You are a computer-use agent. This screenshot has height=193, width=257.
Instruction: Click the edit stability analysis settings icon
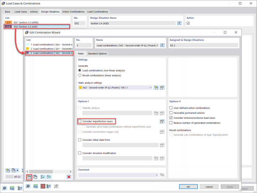point(162,113)
